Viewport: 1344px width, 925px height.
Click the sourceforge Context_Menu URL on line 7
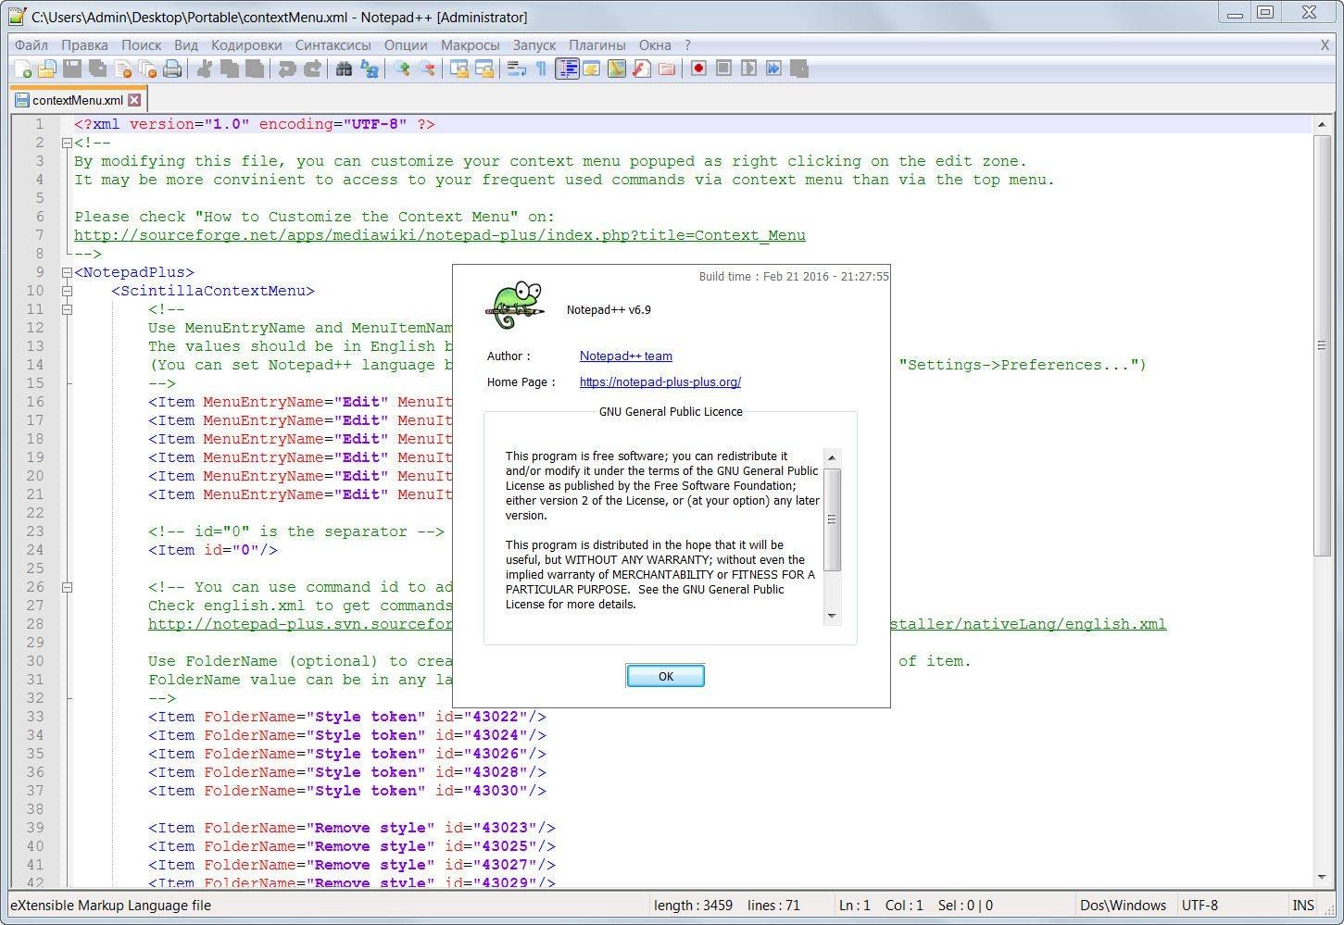(440, 235)
